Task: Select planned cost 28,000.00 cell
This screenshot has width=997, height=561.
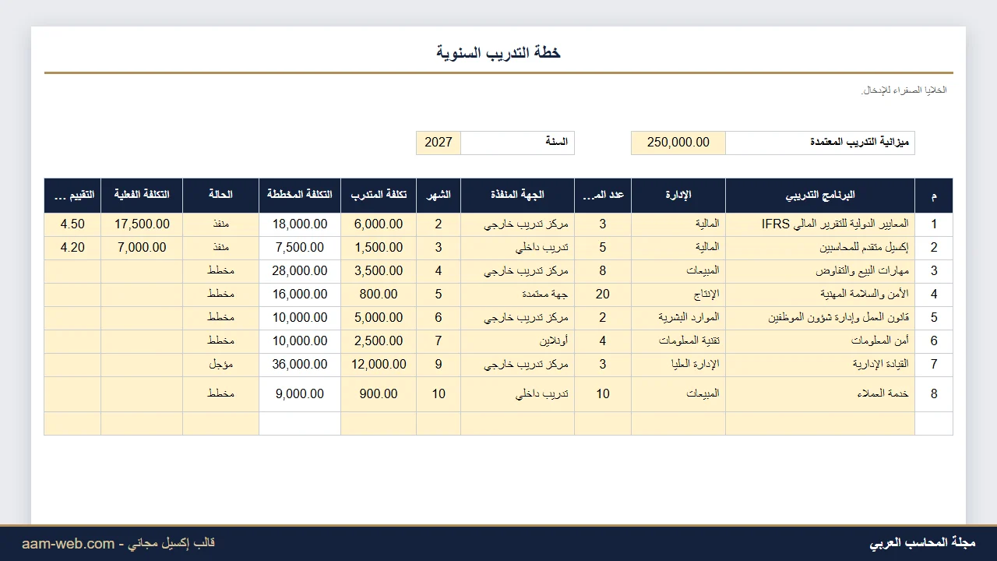Action: (300, 271)
